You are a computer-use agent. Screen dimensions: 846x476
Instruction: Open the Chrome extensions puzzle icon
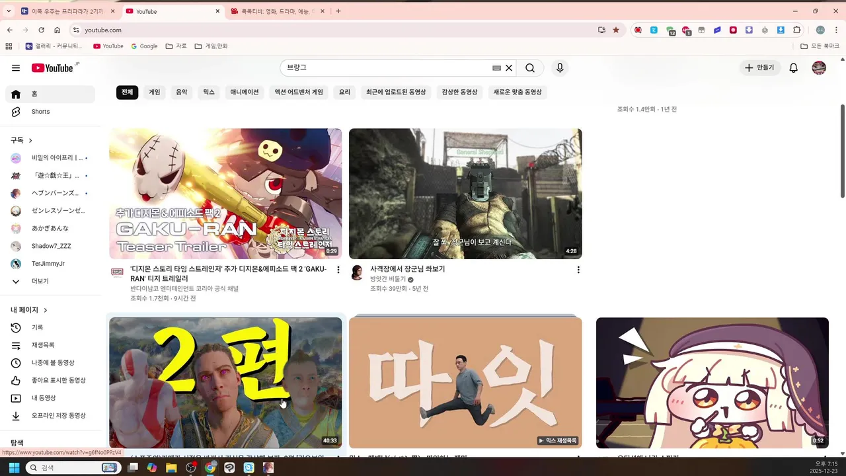pos(797,30)
